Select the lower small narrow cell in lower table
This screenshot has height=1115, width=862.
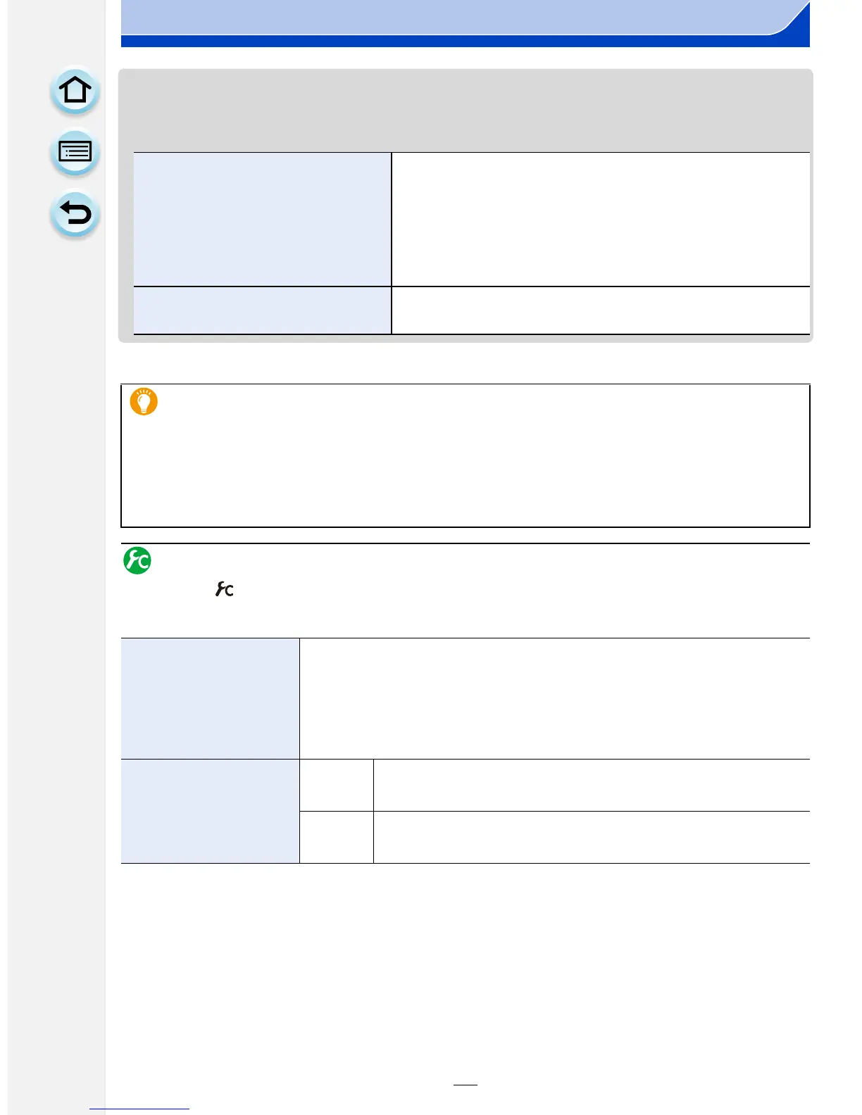337,837
